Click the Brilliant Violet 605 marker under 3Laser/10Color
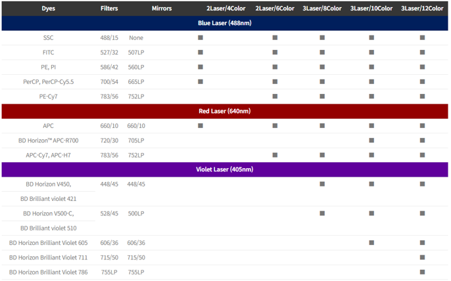 pyautogui.click(x=371, y=243)
